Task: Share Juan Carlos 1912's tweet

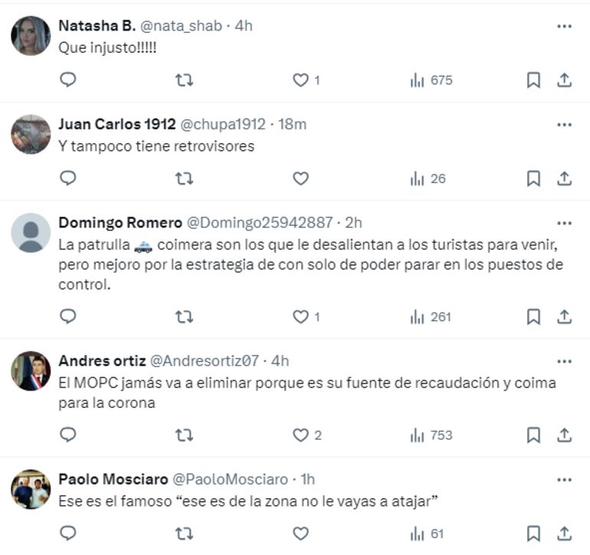Action: pyautogui.click(x=564, y=178)
